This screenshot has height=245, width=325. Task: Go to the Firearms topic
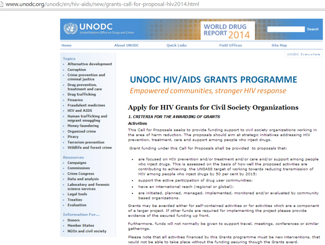pyautogui.click(x=75, y=100)
